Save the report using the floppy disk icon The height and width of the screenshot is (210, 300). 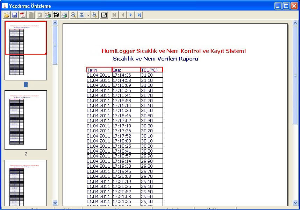[15, 15]
